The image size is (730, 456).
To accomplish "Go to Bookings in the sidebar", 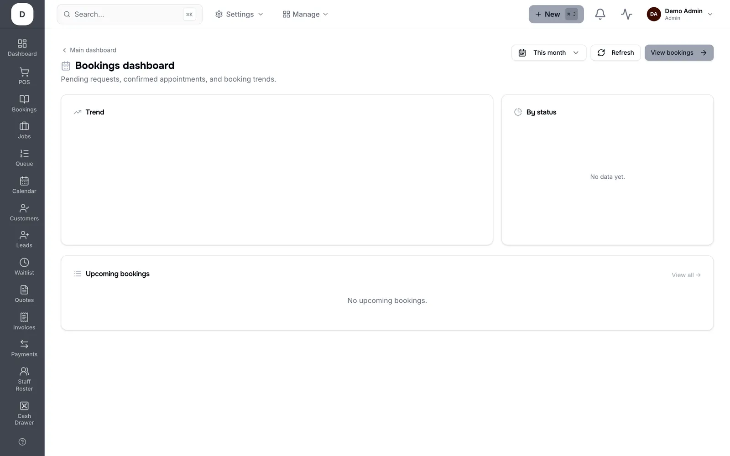I will pos(24,104).
